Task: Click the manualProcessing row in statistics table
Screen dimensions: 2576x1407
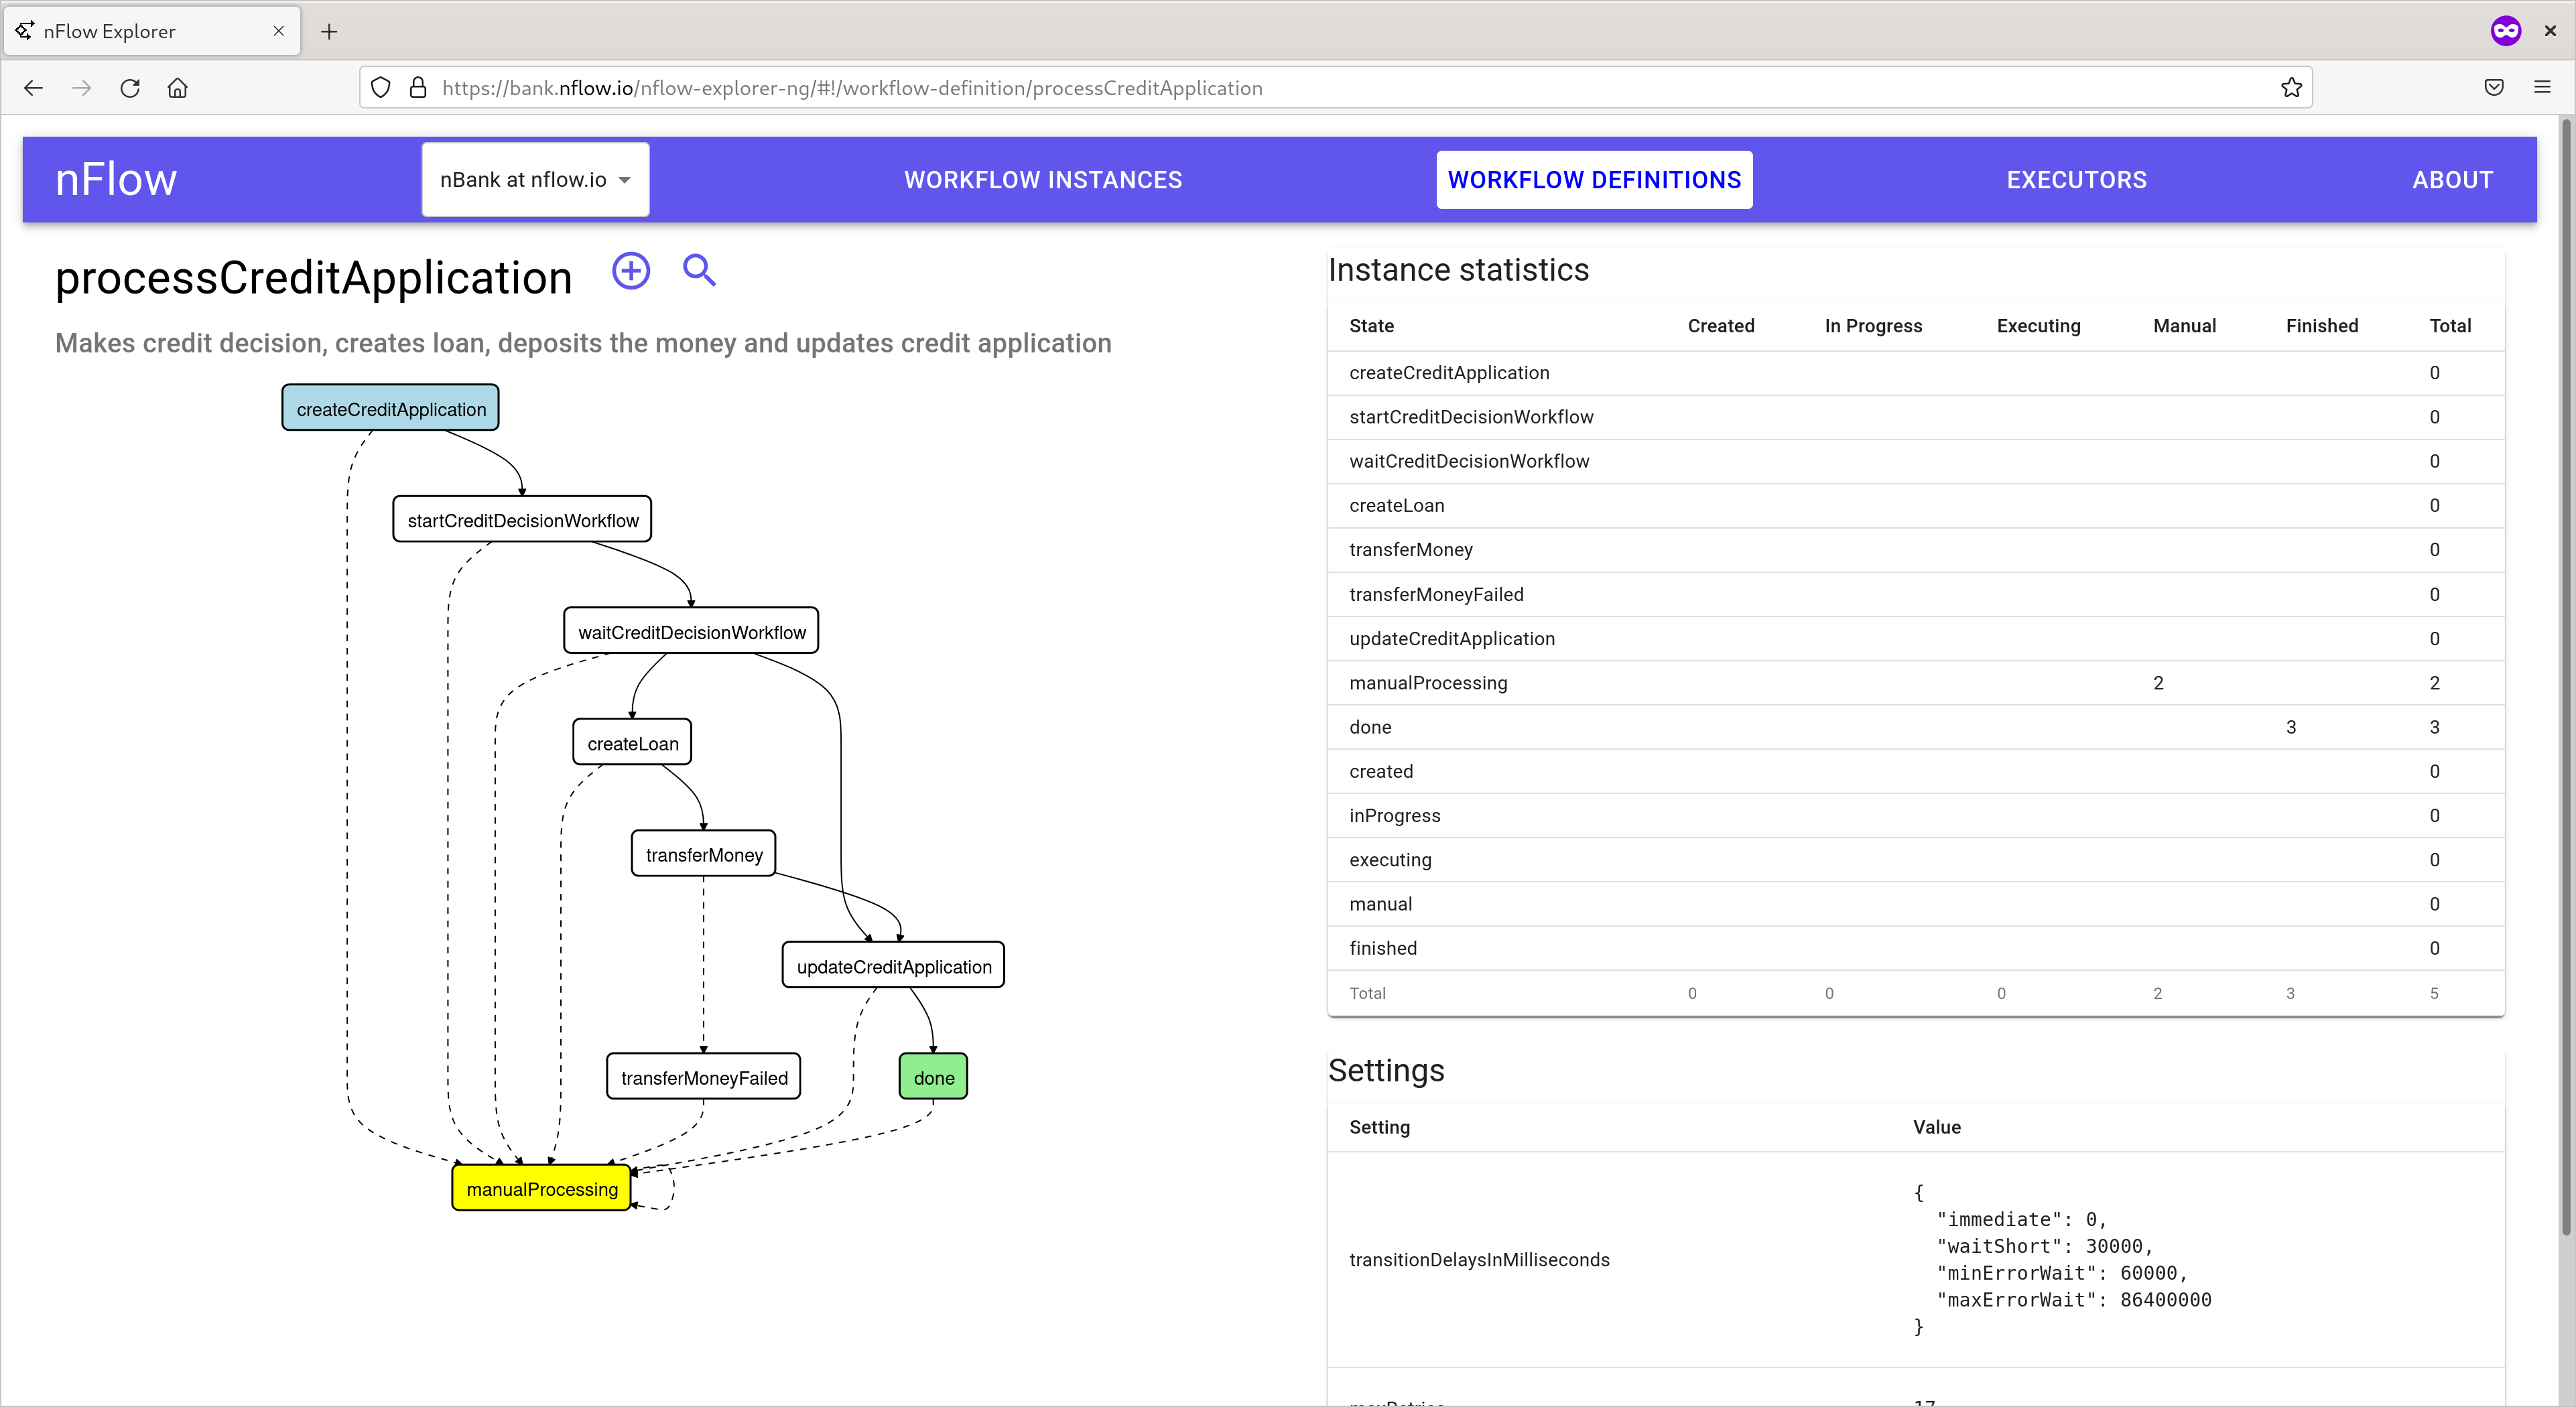Action: (1428, 683)
